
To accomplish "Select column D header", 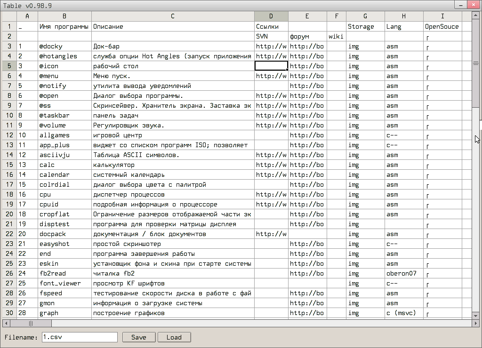I will 271,16.
